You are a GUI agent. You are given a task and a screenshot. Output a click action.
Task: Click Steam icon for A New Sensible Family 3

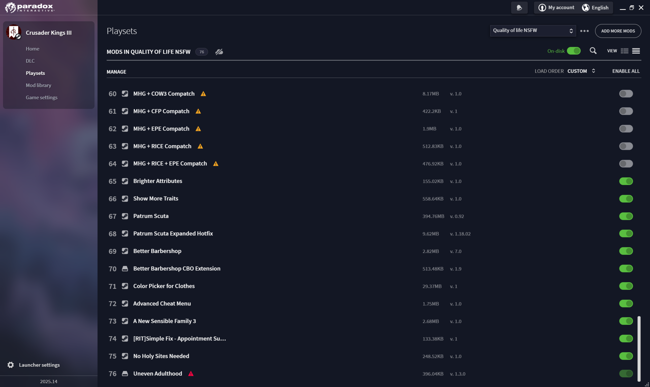(125, 321)
